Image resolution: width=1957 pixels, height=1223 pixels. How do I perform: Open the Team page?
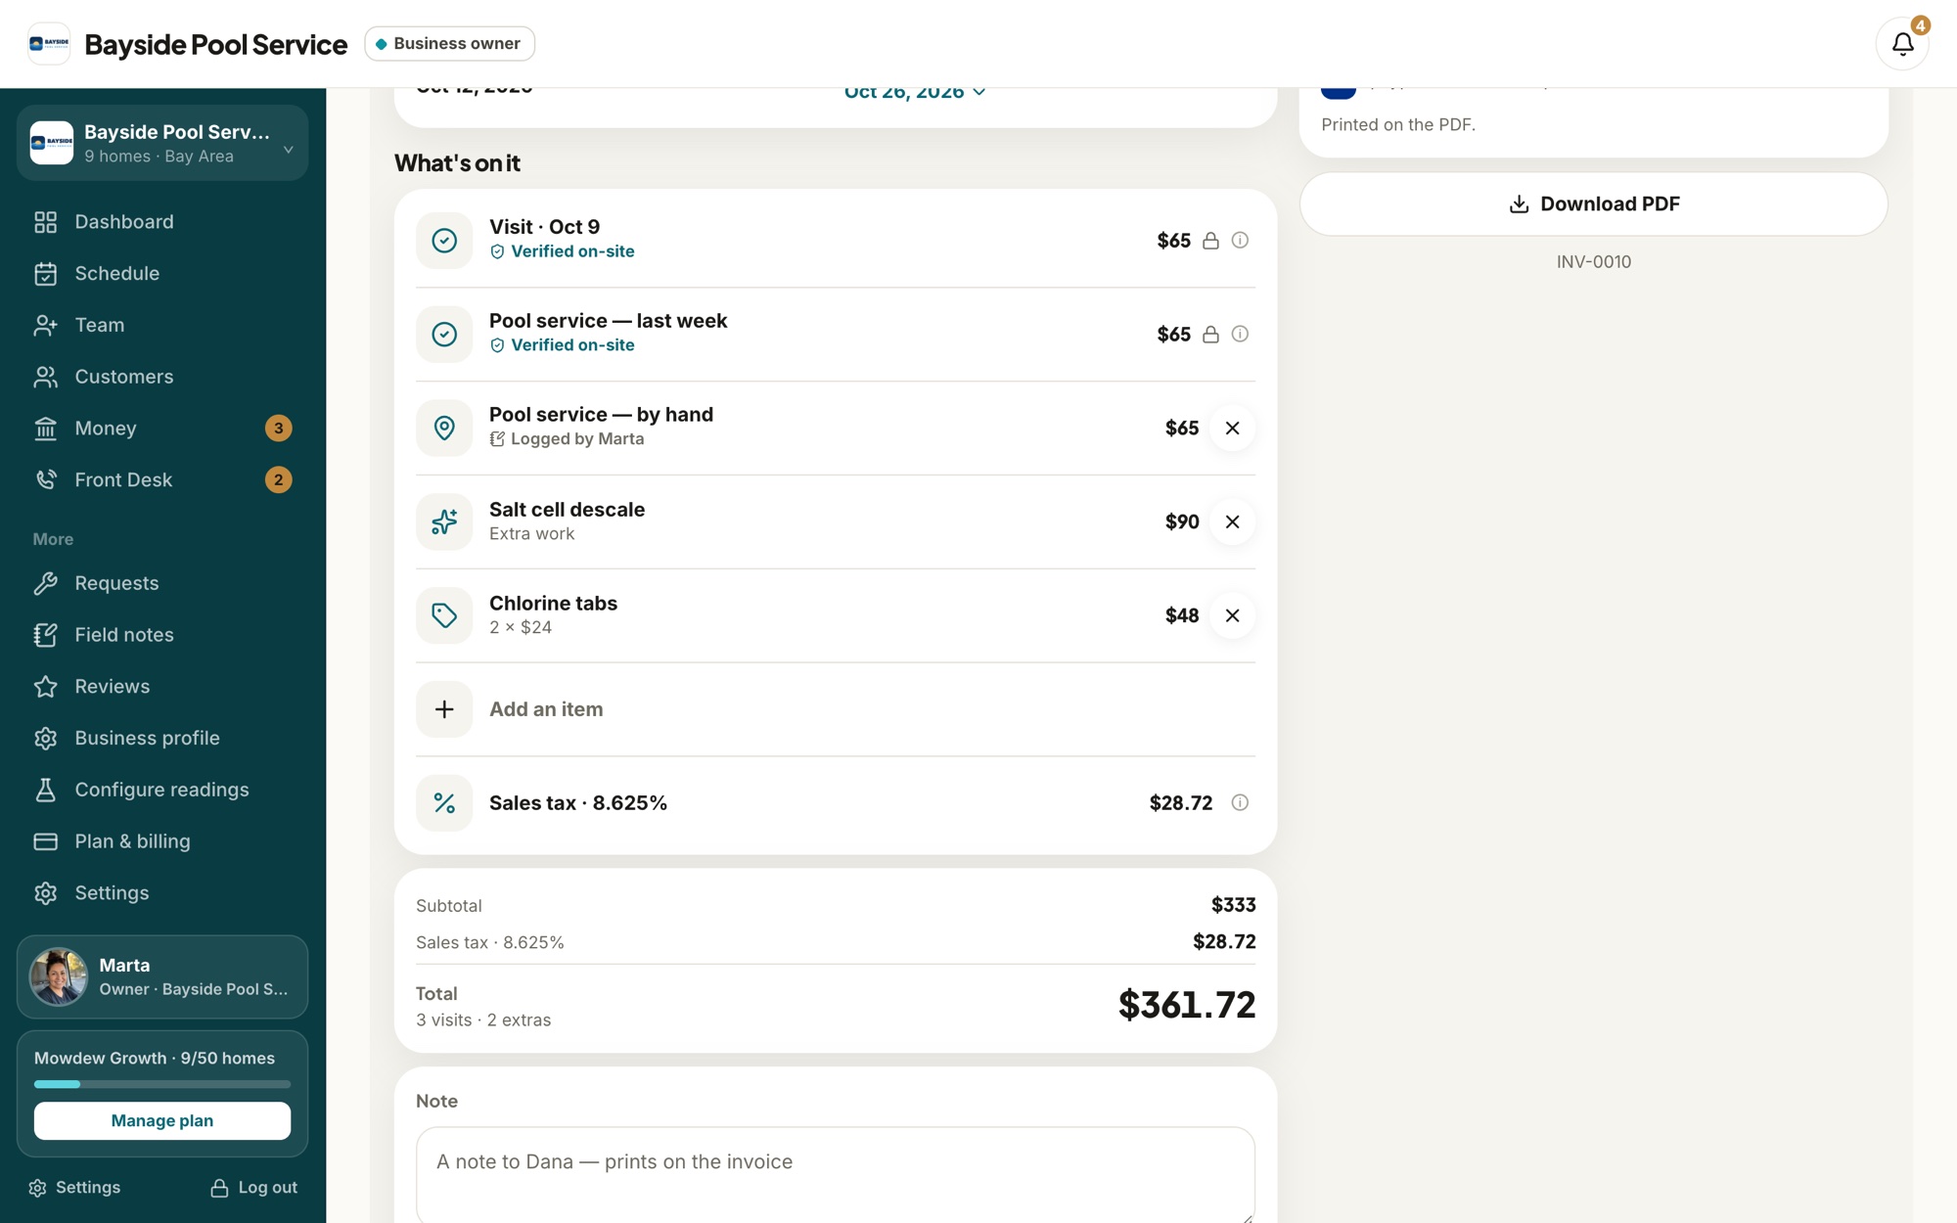coord(162,325)
